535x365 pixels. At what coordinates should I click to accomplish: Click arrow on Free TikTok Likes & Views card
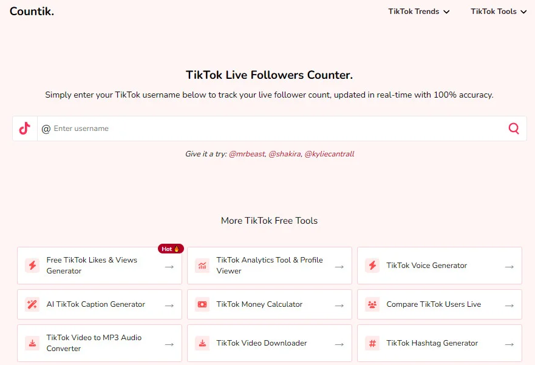(x=169, y=267)
